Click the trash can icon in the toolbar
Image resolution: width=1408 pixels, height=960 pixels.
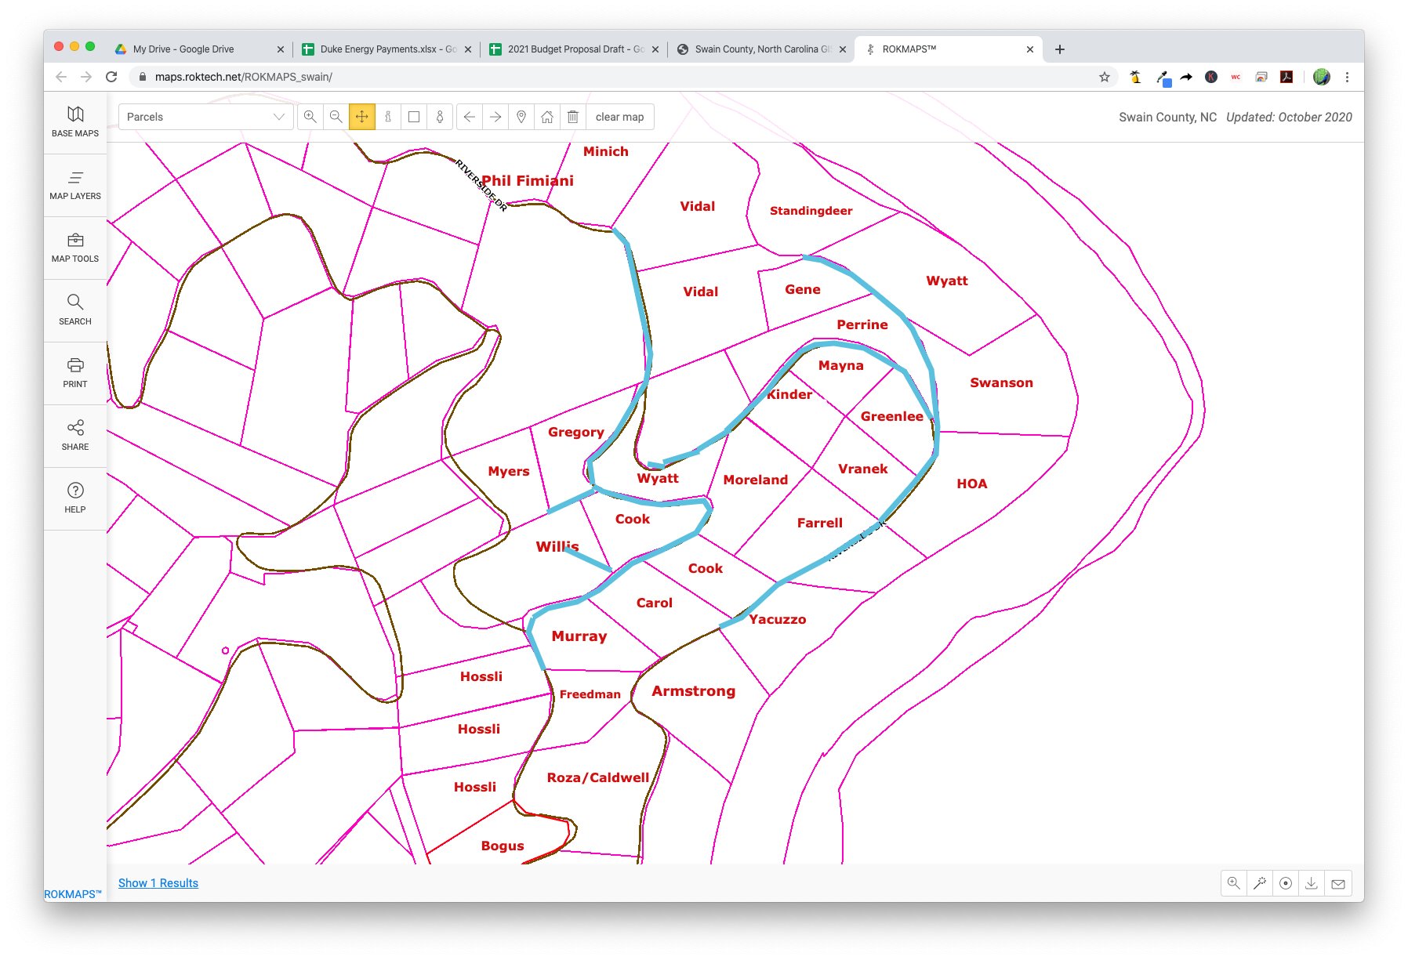tap(573, 117)
